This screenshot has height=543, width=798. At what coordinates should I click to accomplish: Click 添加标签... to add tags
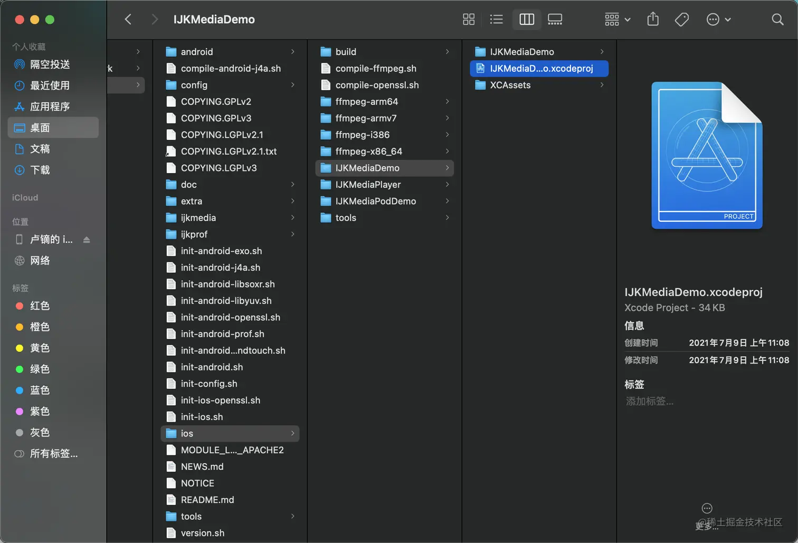(x=650, y=402)
